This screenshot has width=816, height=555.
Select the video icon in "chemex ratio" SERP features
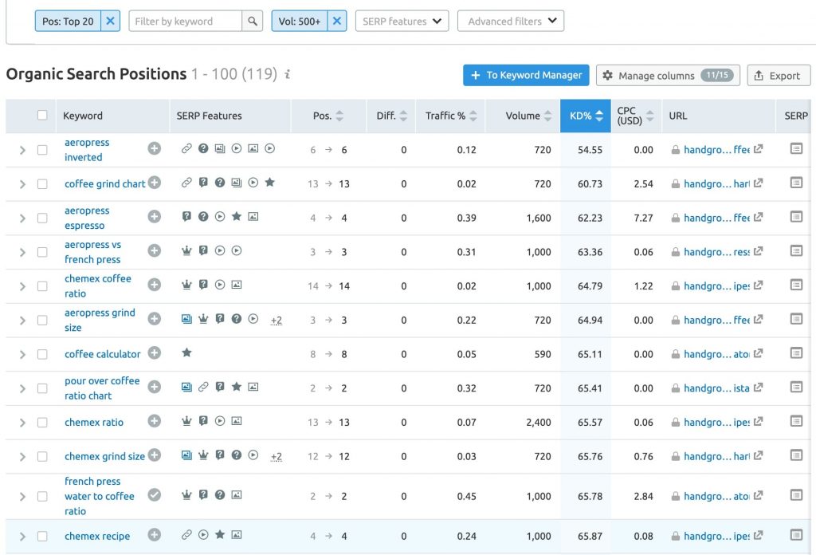(x=220, y=422)
